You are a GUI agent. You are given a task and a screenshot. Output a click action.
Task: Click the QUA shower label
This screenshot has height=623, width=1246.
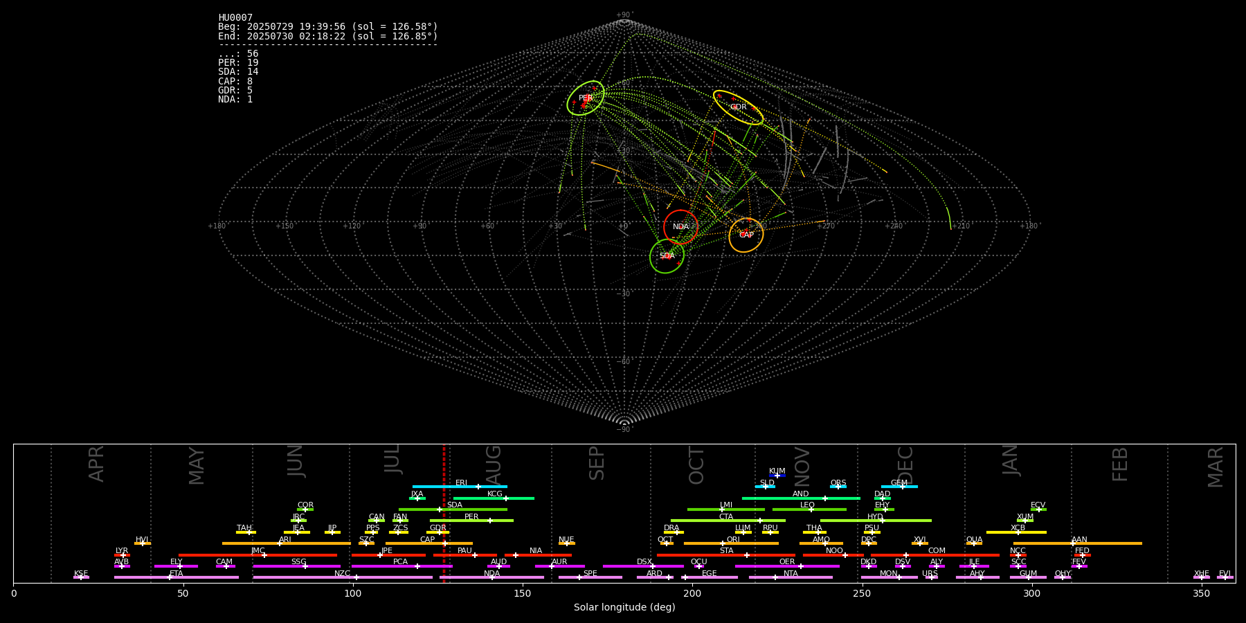[974, 540]
